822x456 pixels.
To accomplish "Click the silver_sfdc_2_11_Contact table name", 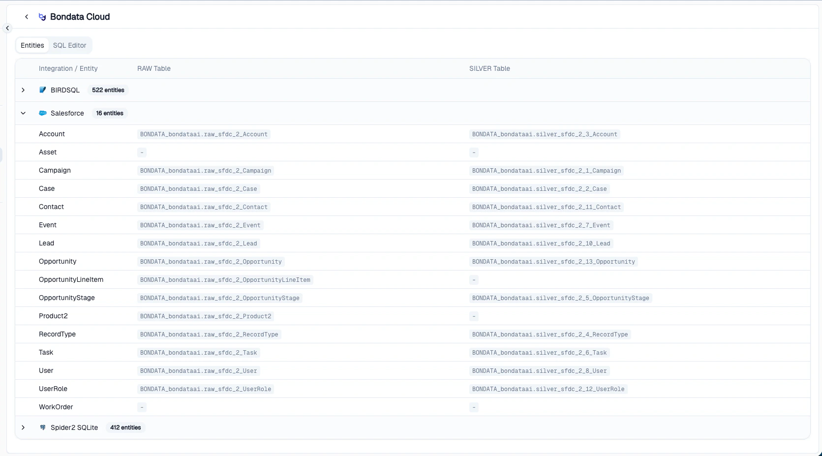I will click(x=547, y=207).
